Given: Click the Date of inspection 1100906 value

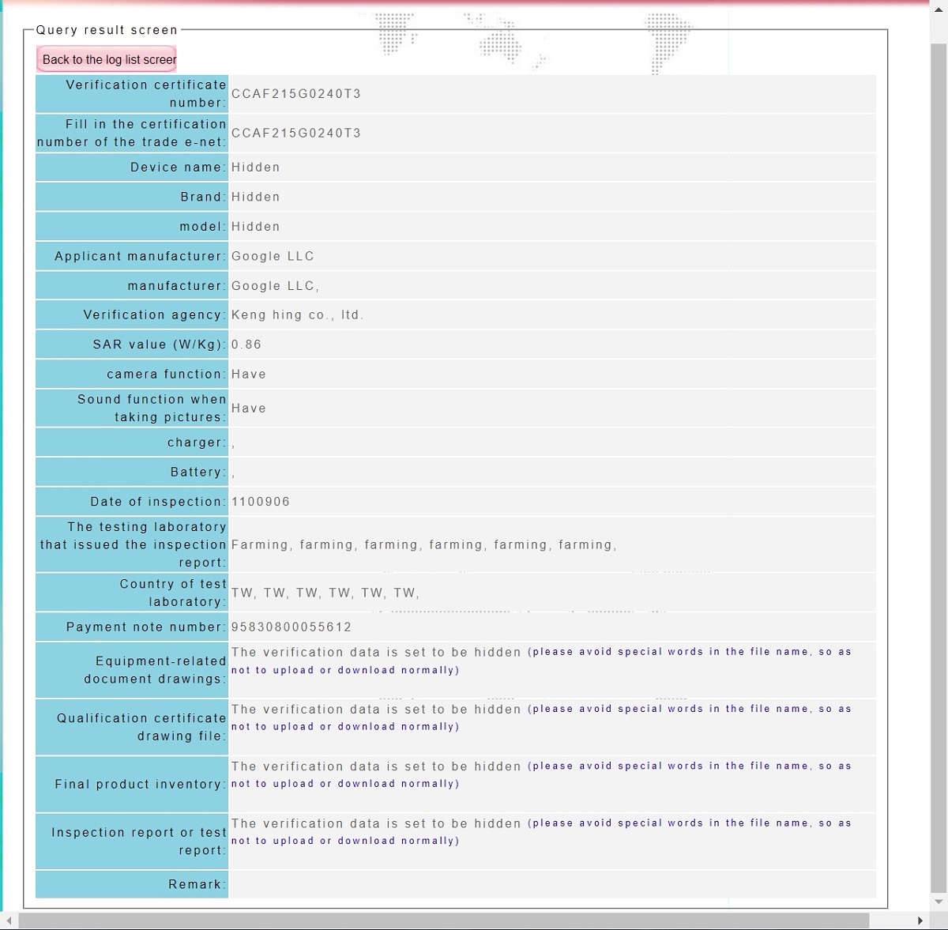Looking at the screenshot, I should click(x=261, y=502).
